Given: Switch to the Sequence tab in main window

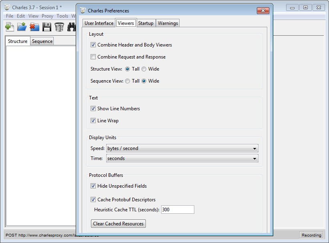Looking at the screenshot, I should 42,41.
